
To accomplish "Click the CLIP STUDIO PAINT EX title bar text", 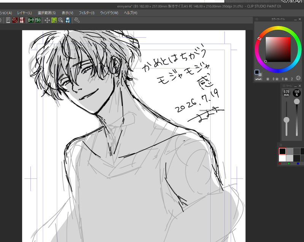I will tap(264, 6).
